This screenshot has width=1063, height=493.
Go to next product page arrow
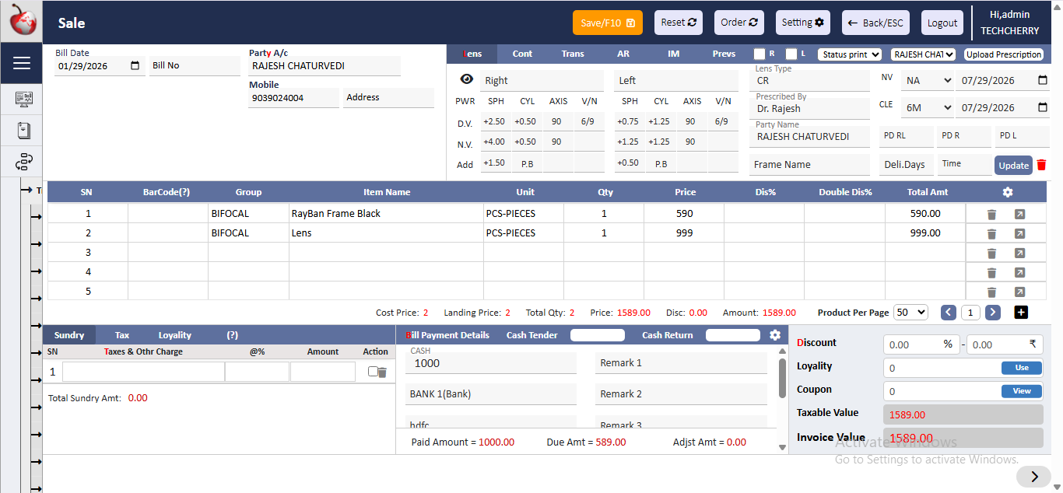[993, 312]
